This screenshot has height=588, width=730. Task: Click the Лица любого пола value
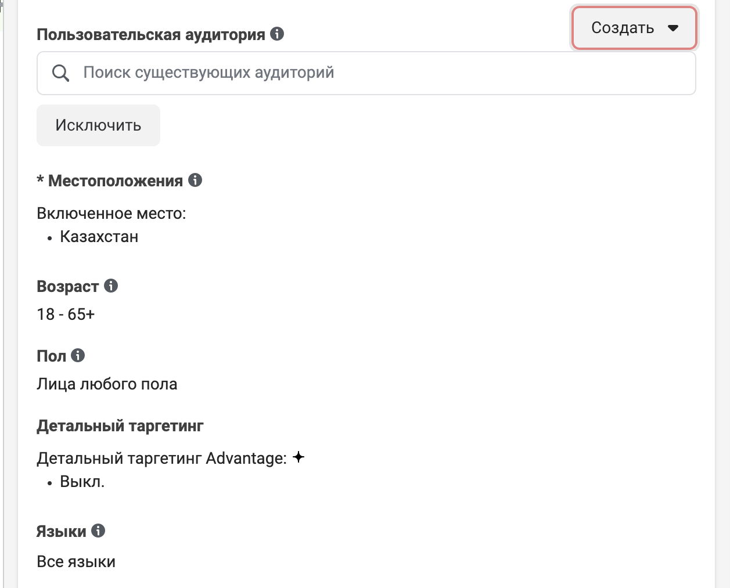click(107, 384)
